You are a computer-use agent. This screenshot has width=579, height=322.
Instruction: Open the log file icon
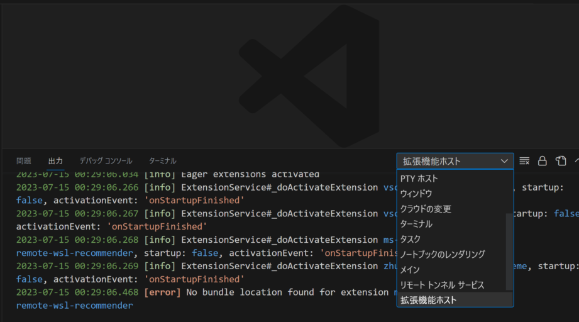(561, 161)
